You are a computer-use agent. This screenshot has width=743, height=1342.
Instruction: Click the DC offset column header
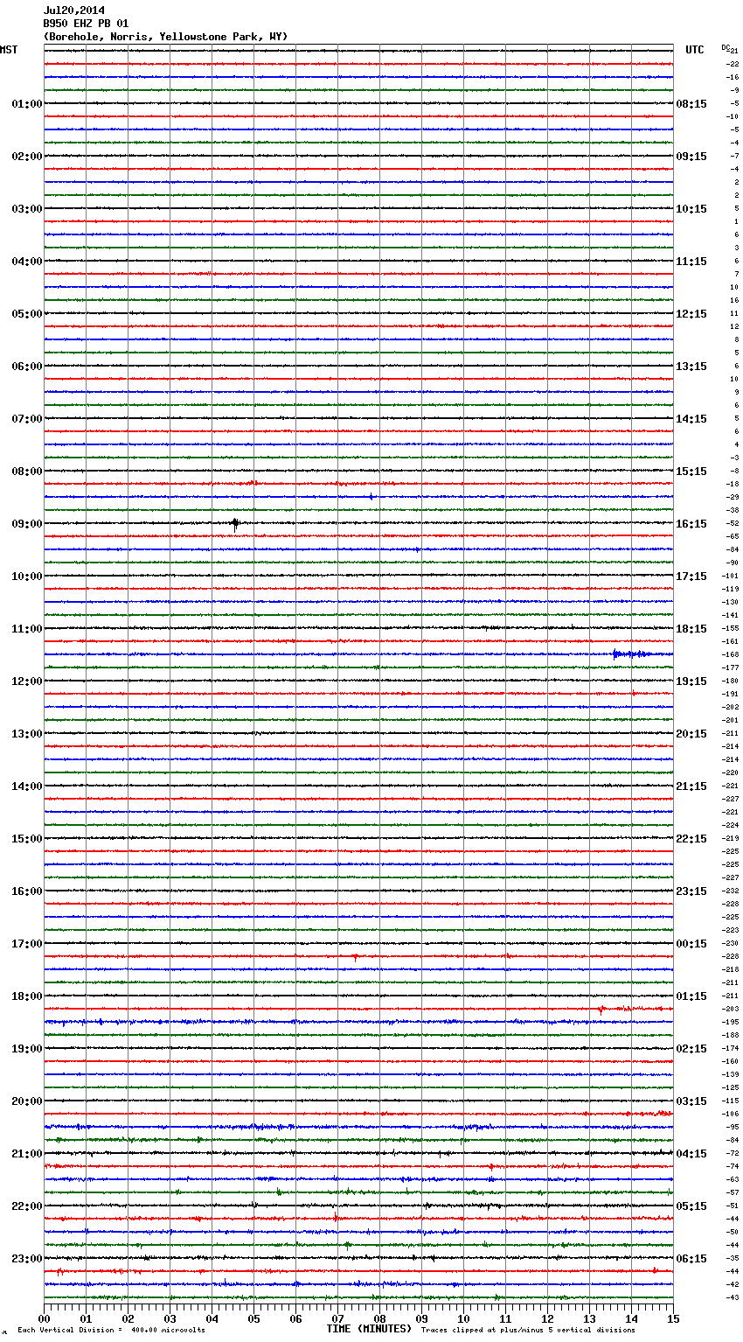click(x=726, y=47)
